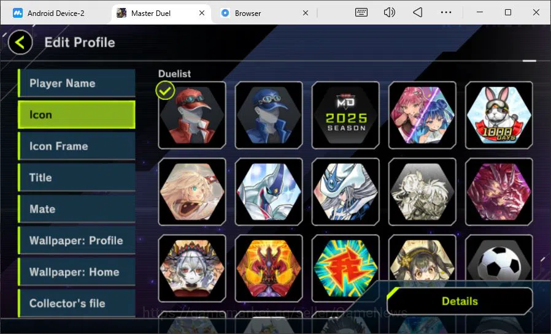This screenshot has height=334, width=551.
Task: Click the yellow selected checkmark badge
Action: [x=165, y=91]
